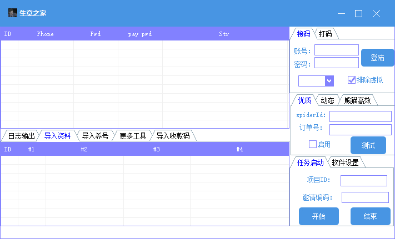This screenshot has width=395, height=239.
Task: Click the 开始 button
Action: (319, 216)
